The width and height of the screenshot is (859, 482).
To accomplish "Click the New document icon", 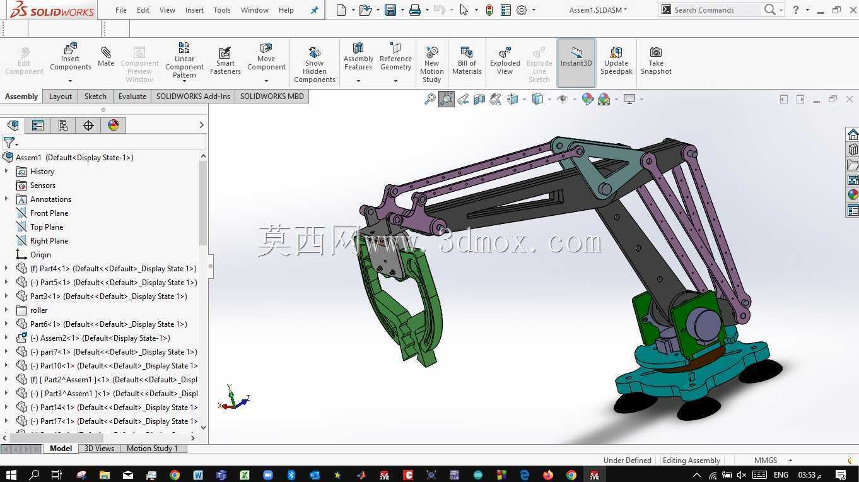I will pyautogui.click(x=341, y=10).
